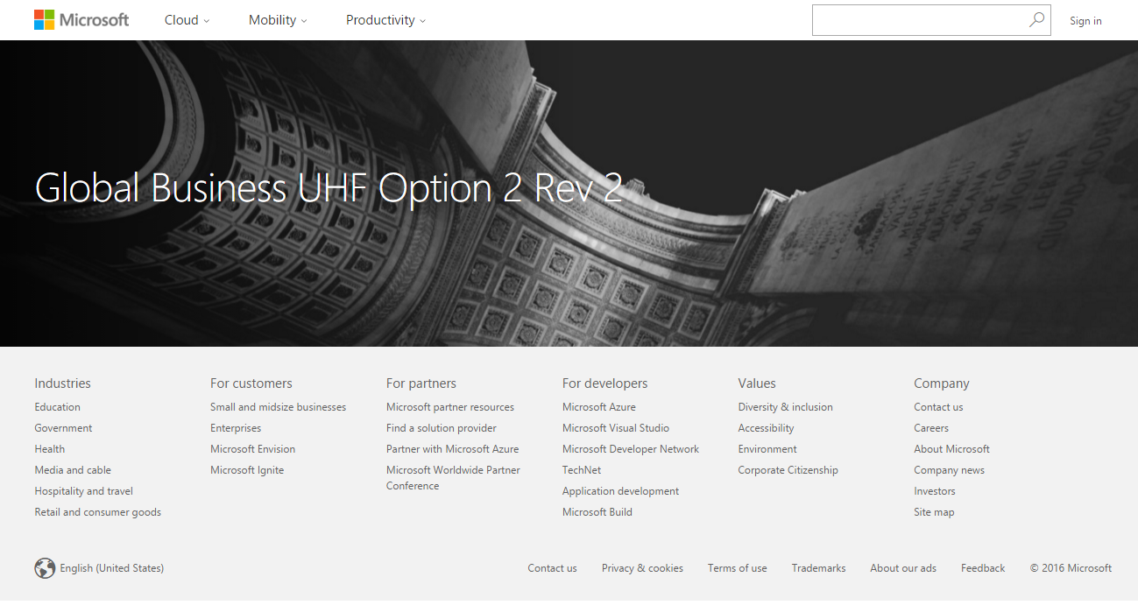
Task: Click Contact us under the Company column
Action: tap(938, 407)
